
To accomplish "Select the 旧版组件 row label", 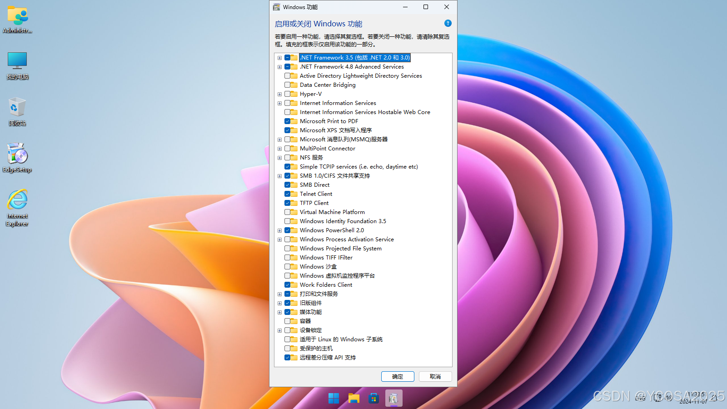I will click(x=311, y=303).
